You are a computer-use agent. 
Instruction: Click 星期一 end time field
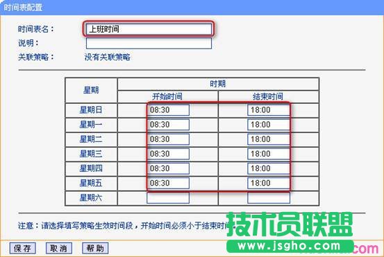click(269, 125)
